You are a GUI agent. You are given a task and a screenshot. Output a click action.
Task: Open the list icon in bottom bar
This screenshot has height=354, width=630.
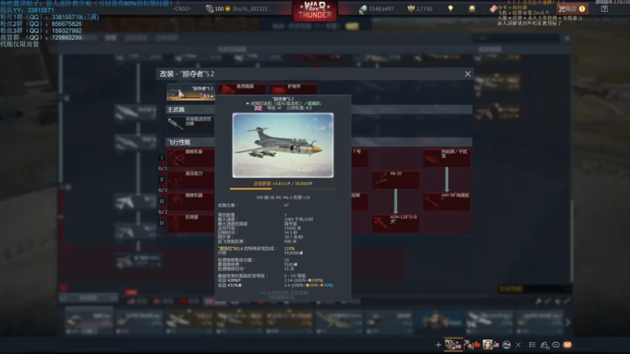coord(532,345)
